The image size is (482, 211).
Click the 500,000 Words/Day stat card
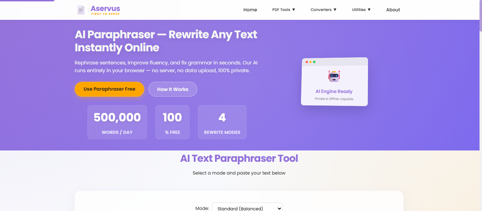[117, 122]
